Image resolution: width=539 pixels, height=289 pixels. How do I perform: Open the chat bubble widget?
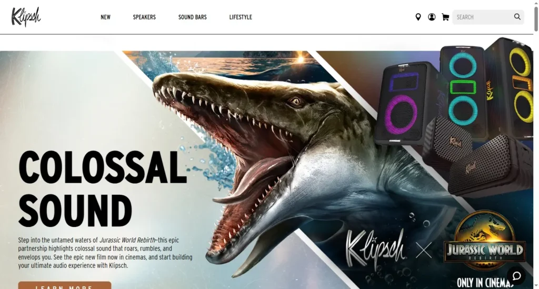pos(517,276)
